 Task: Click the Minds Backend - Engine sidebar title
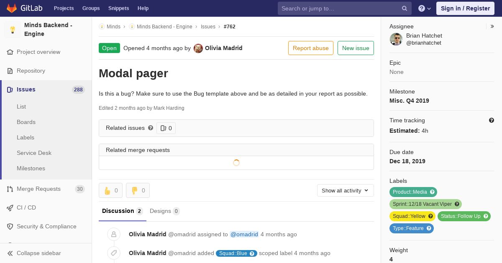[x=48, y=30]
